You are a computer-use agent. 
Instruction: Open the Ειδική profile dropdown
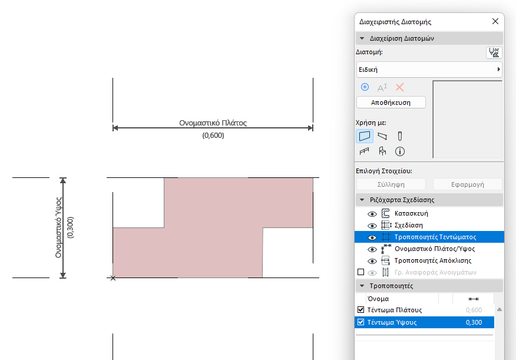(x=429, y=70)
